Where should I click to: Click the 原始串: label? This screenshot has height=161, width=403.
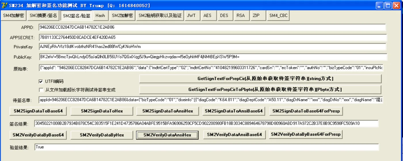point(21,69)
